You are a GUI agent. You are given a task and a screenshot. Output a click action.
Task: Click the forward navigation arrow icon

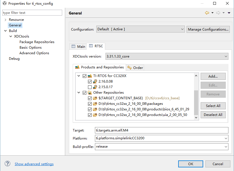coord(218,13)
